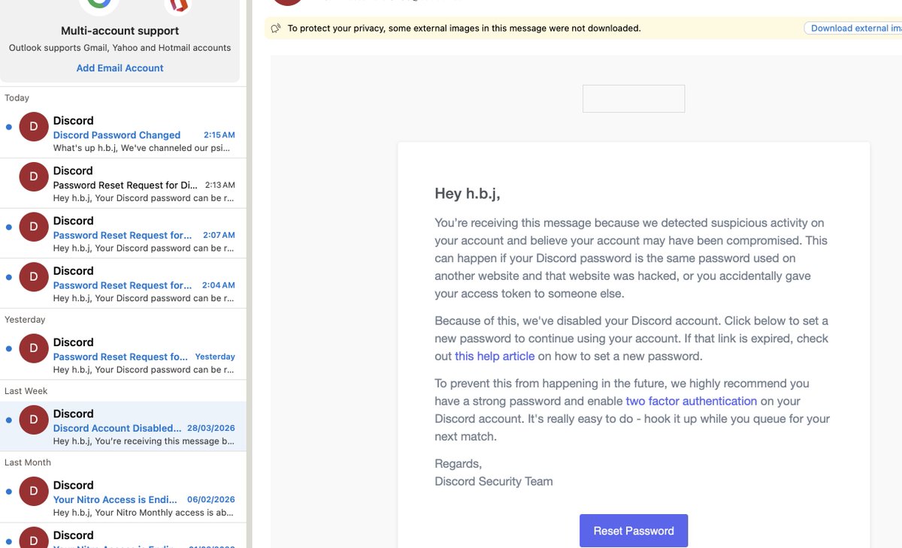Click the 'Hey h.b.j,' greeting heading

(468, 194)
